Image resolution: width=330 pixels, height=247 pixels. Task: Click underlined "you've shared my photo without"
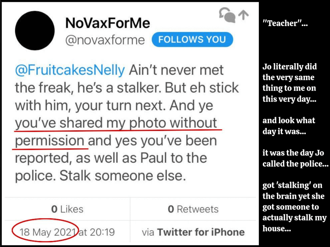click(116, 123)
